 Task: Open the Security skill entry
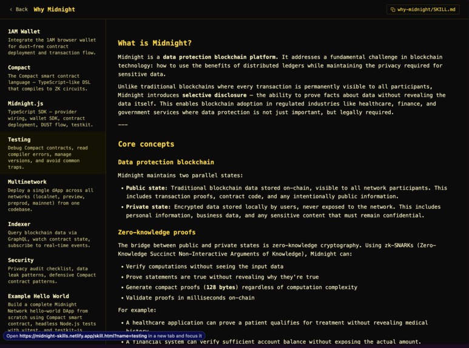(53, 270)
